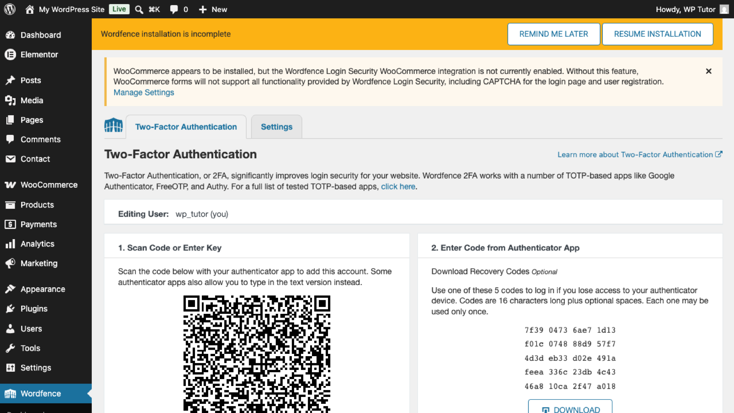Viewport: 734px width, 413px height.
Task: Click the QR code image
Action: coord(257,354)
